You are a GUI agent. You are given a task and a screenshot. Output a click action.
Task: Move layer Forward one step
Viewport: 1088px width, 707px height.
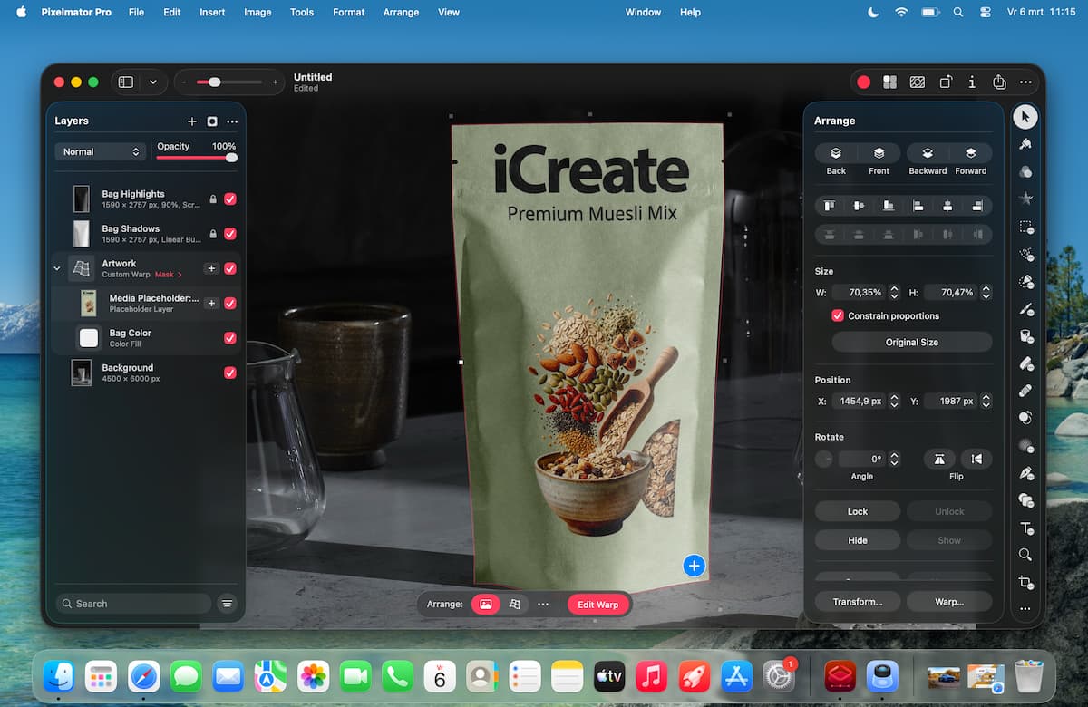coord(971,154)
